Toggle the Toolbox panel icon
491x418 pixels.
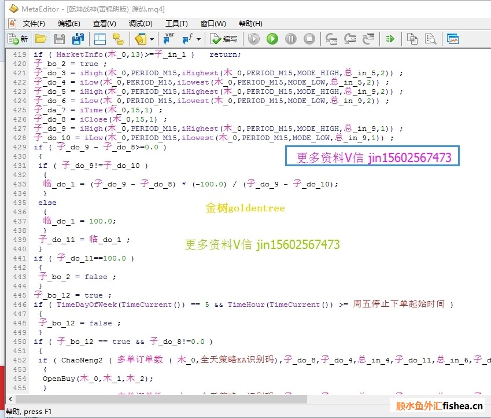click(x=118, y=39)
